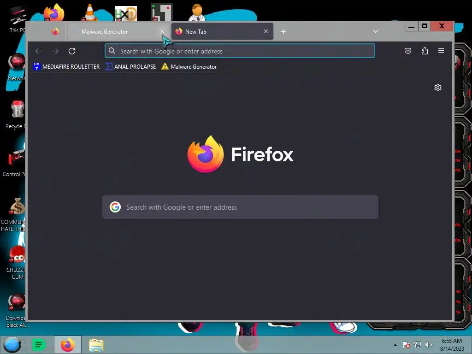Open the Firefox View pinned tab
The height and width of the screenshot is (354, 472).
point(55,31)
